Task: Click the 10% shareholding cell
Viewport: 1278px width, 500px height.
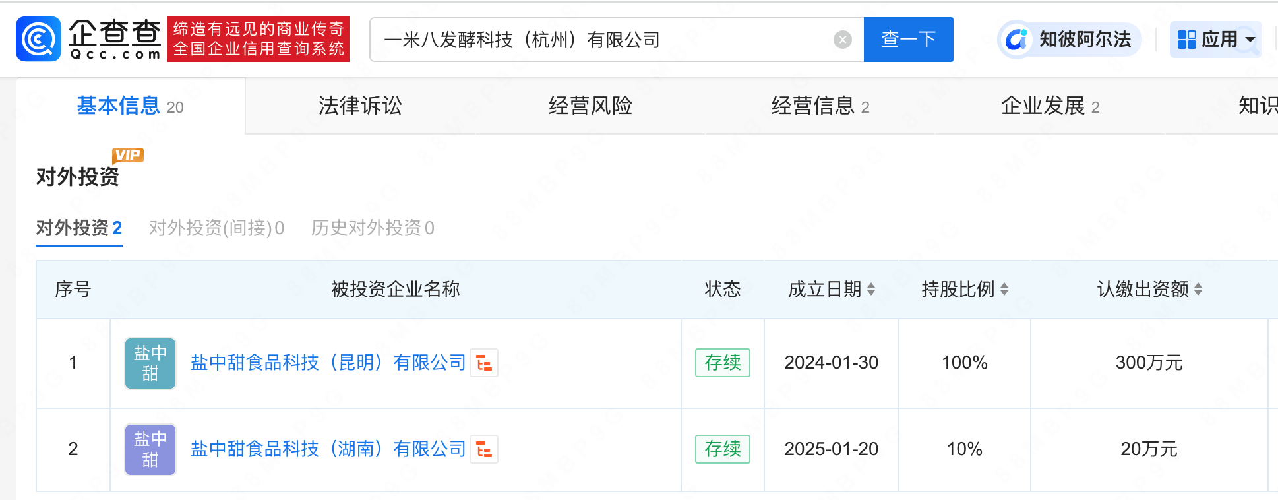Action: point(965,449)
